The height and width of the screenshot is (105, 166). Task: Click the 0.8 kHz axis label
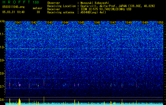click(x=2, y=73)
